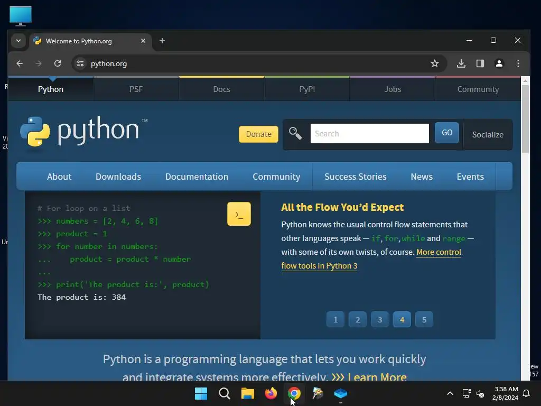Viewport: 541px width, 406px height.
Task: Bookmark this page with the star icon
Action: [x=435, y=63]
